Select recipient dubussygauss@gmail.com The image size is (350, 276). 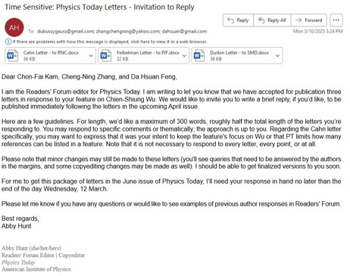coord(65,32)
